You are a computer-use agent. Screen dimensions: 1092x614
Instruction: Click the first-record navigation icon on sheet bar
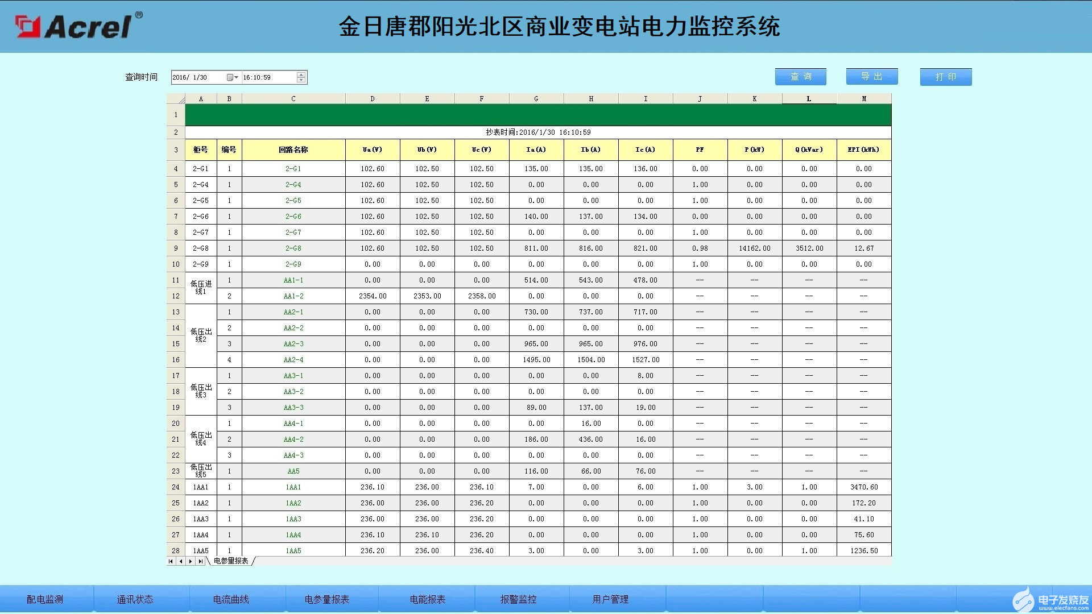tap(171, 561)
